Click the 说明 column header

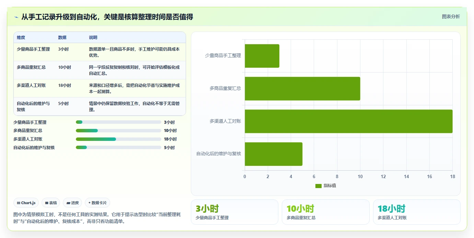click(93, 38)
